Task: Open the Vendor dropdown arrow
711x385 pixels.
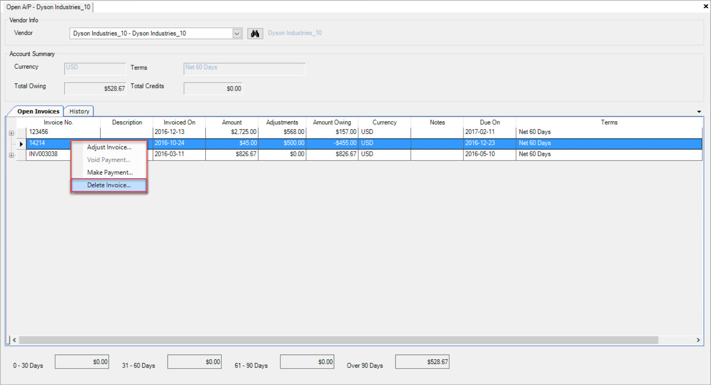Action: [237, 33]
